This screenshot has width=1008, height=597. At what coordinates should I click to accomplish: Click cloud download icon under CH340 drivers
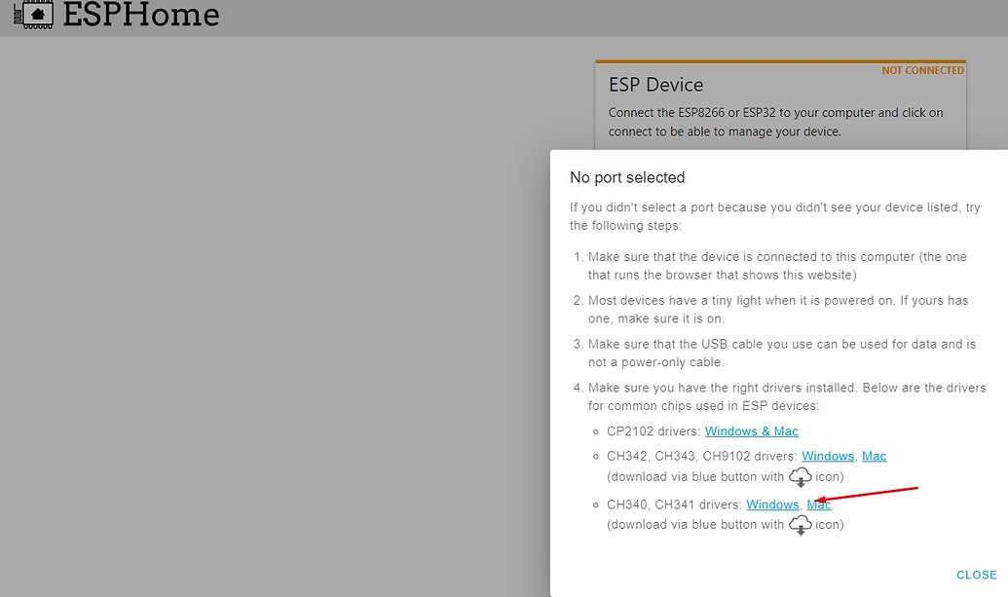801,525
